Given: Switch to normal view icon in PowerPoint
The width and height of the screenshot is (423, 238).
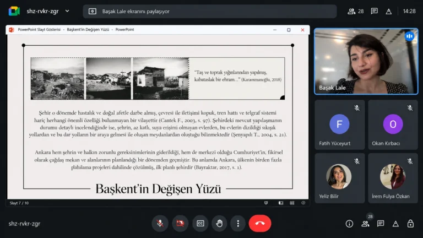Looking at the screenshot, I should [x=281, y=203].
